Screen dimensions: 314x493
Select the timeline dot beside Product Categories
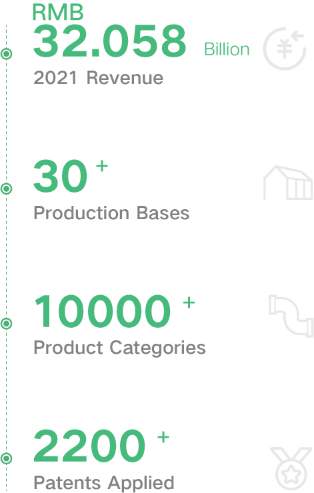coord(6,324)
